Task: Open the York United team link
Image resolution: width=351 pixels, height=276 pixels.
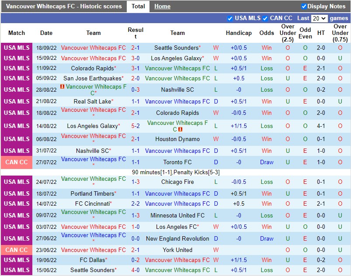Action: [x=177, y=250]
